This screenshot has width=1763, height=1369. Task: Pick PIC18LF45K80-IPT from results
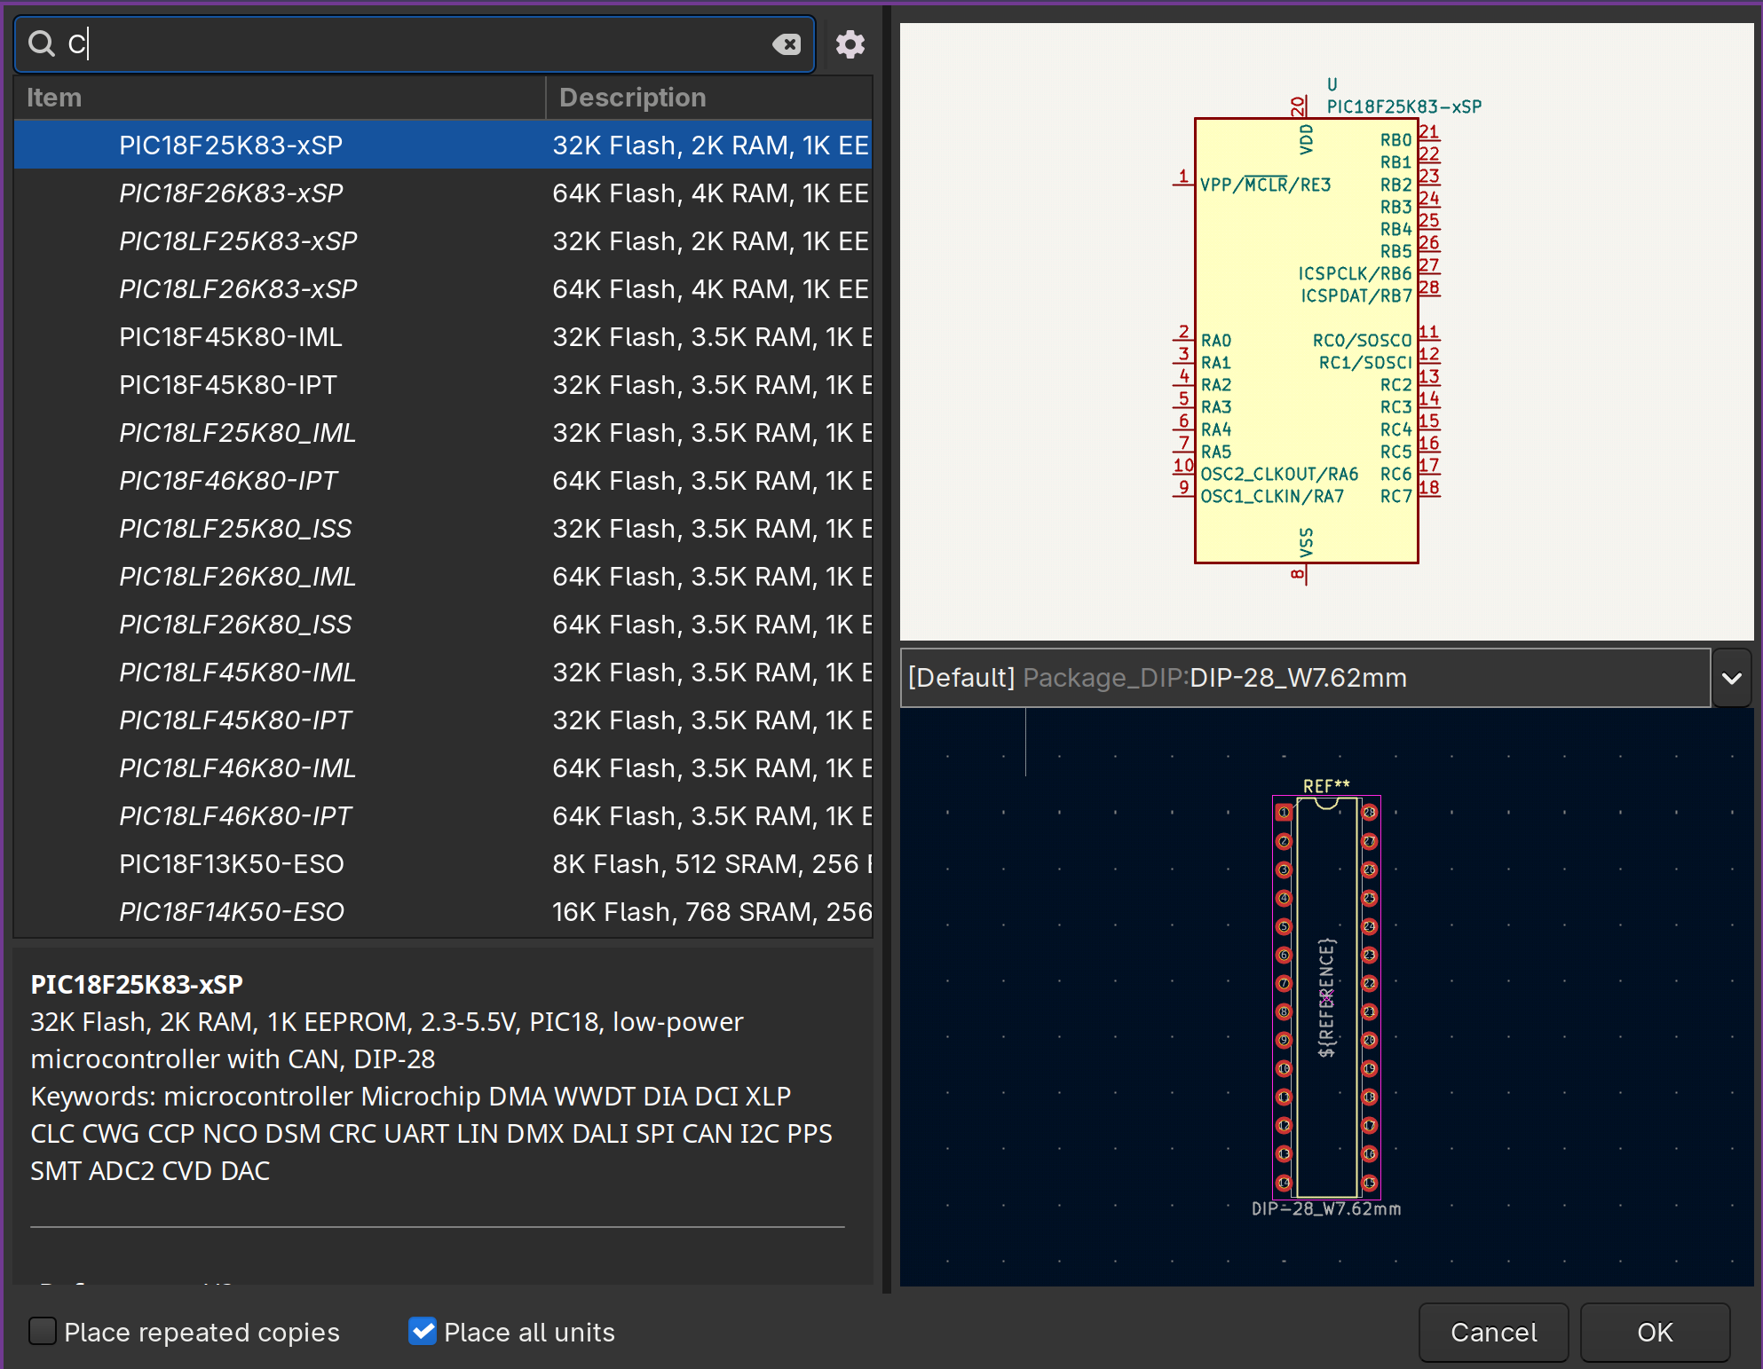[x=443, y=720]
